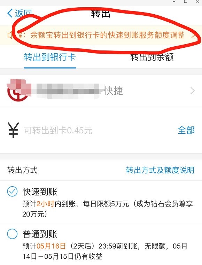Focus the transfer amount input field

click(98, 130)
